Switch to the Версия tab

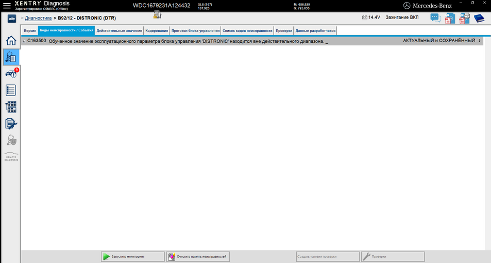pos(30,31)
